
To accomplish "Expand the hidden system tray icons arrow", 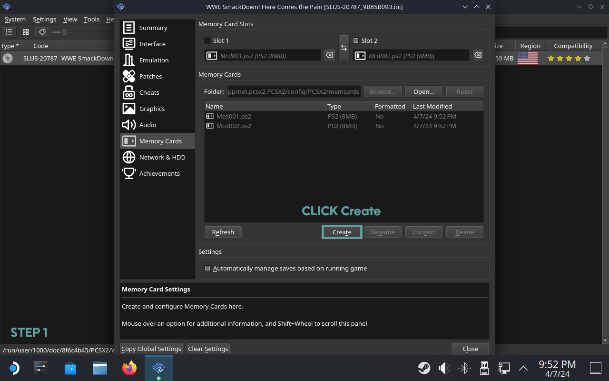I will (523, 368).
